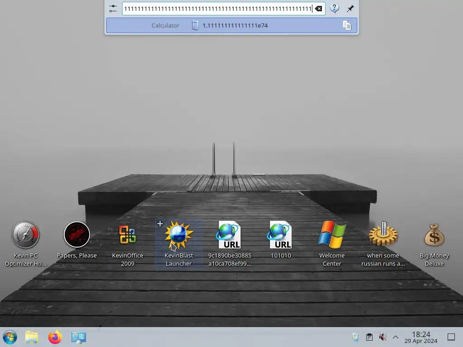Launch Papers, Please desktop icon

pyautogui.click(x=77, y=240)
